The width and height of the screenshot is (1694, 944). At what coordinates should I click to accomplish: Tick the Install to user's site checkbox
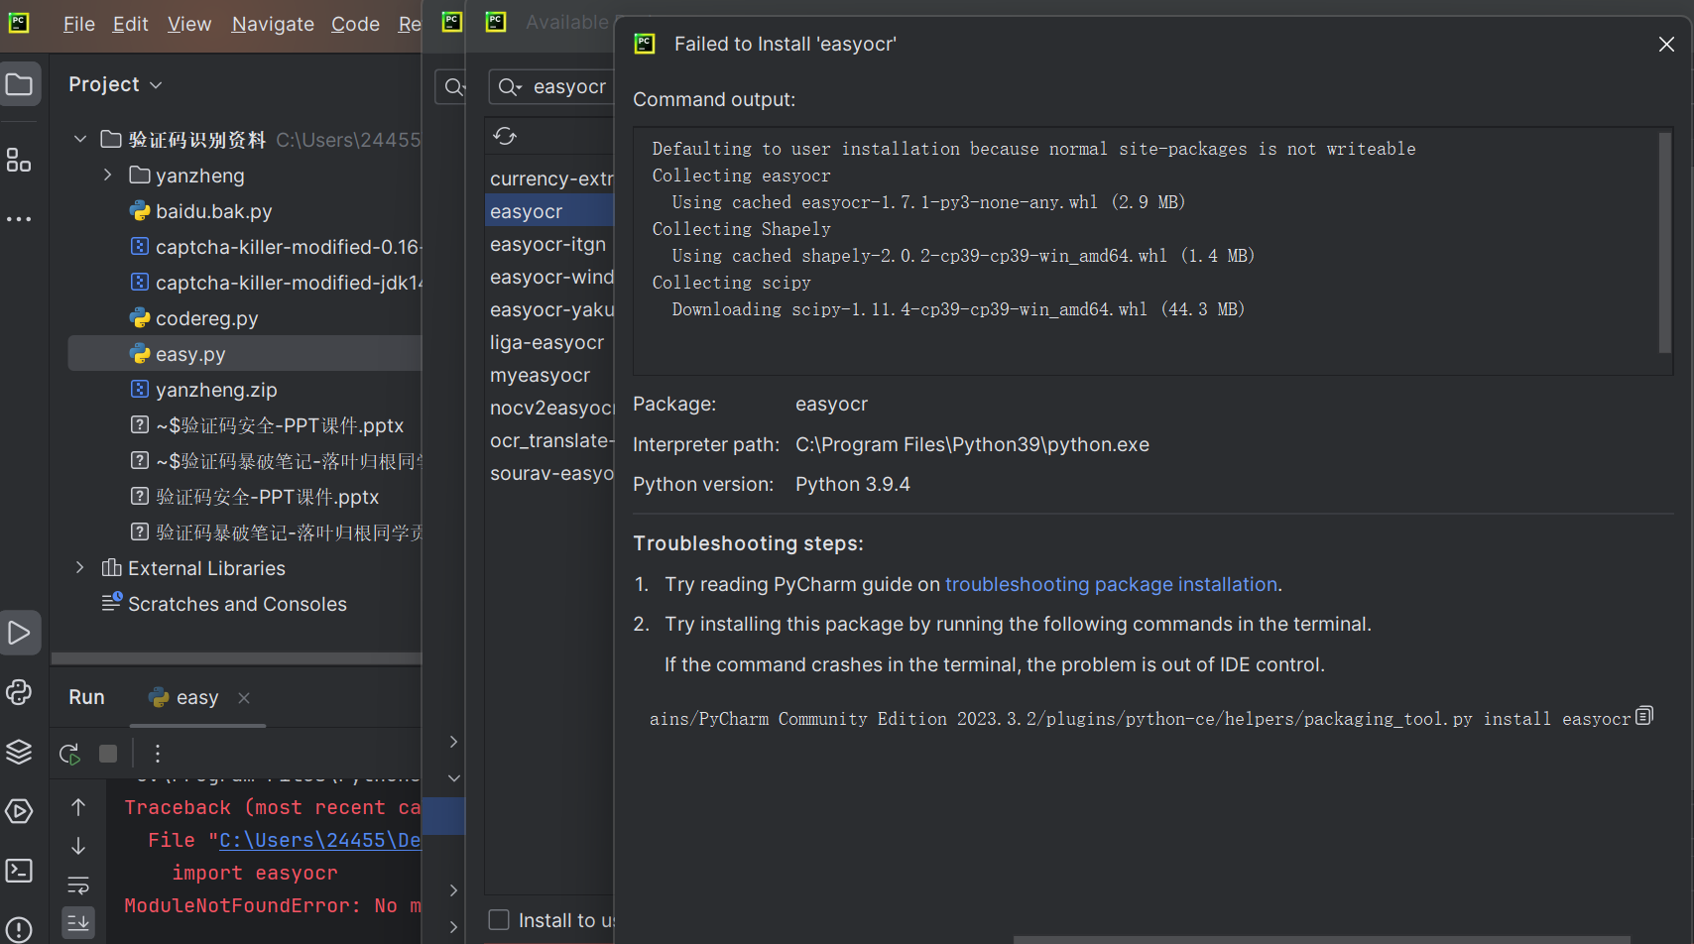(499, 920)
